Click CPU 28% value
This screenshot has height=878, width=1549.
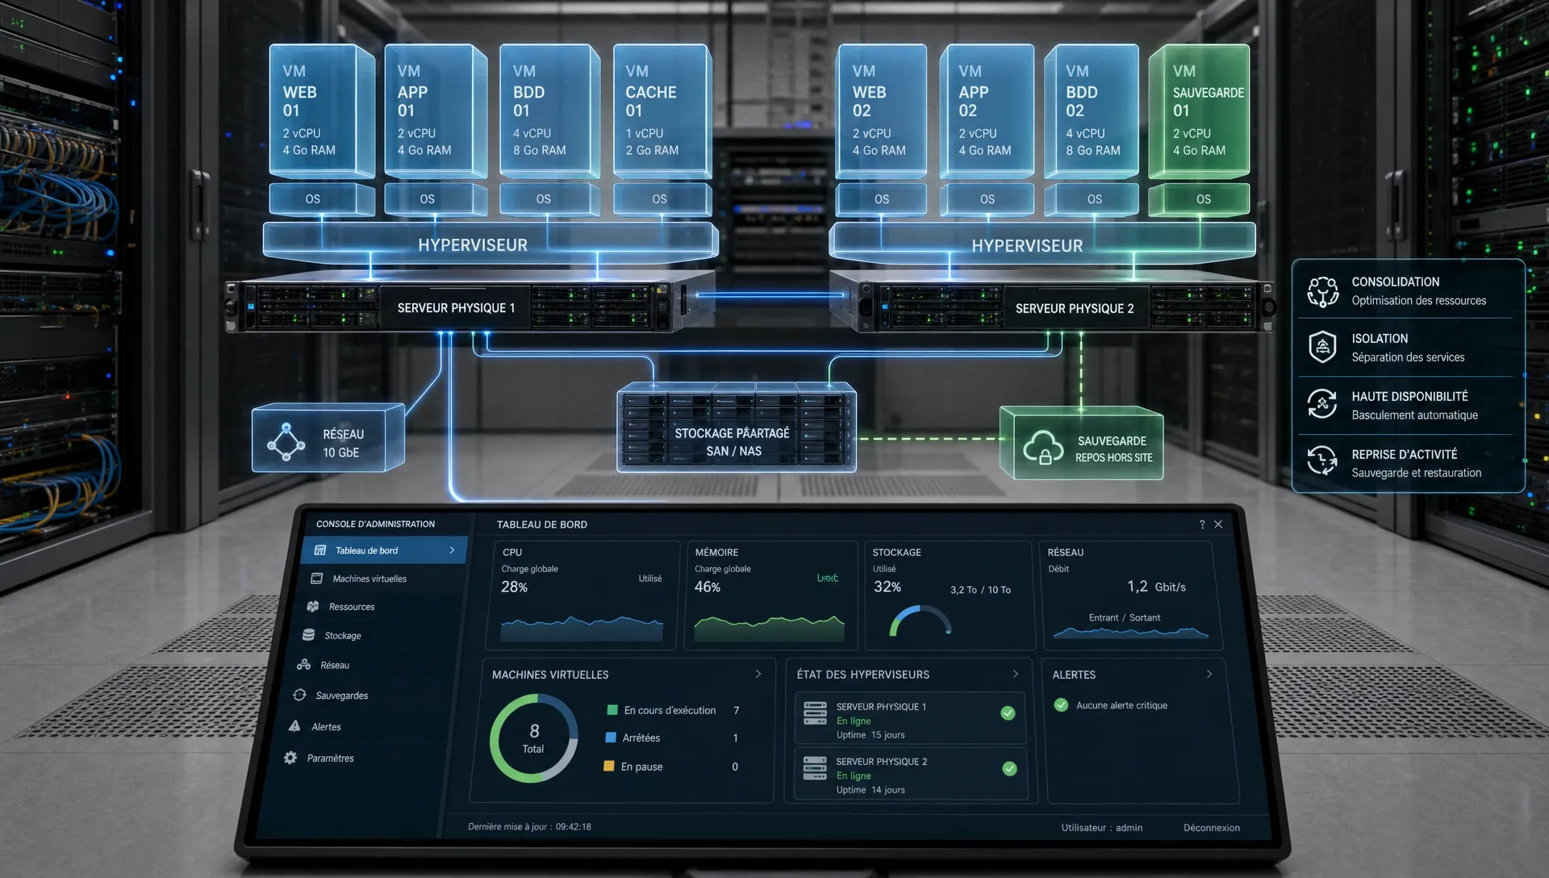tap(514, 587)
